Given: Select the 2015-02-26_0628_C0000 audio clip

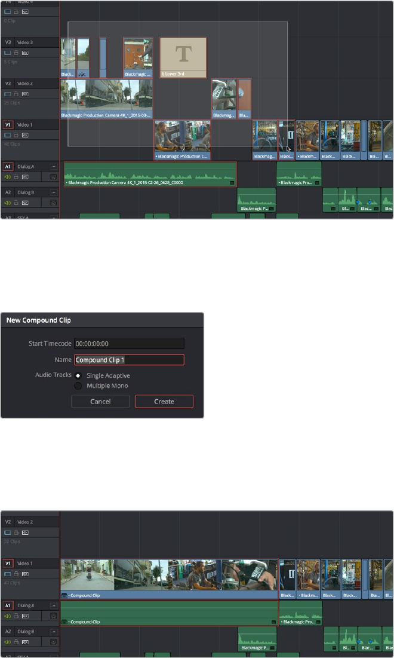Looking at the screenshot, I should (x=150, y=174).
